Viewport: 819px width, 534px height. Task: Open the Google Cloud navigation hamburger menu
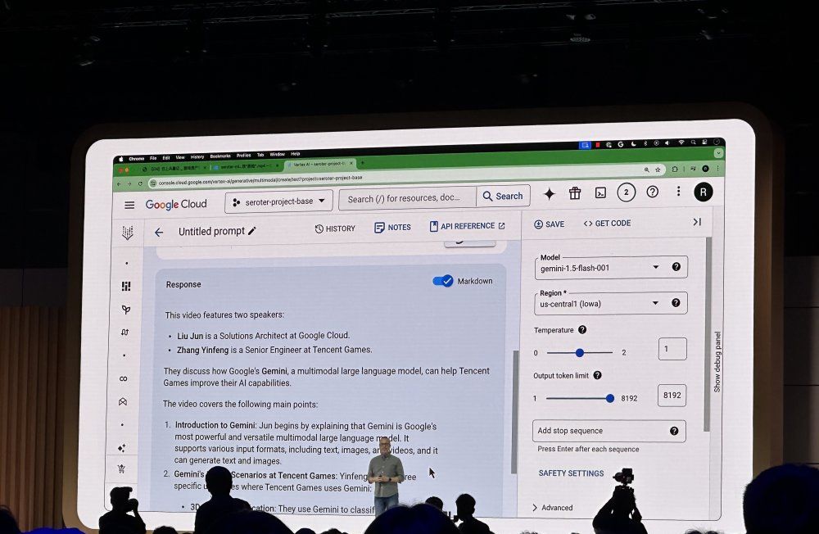click(129, 206)
